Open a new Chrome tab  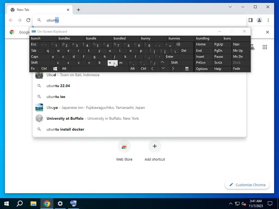tap(78, 10)
